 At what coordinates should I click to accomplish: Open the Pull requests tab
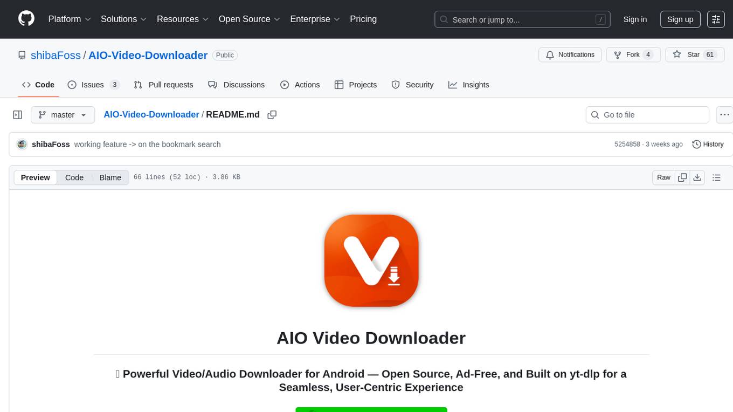163,85
